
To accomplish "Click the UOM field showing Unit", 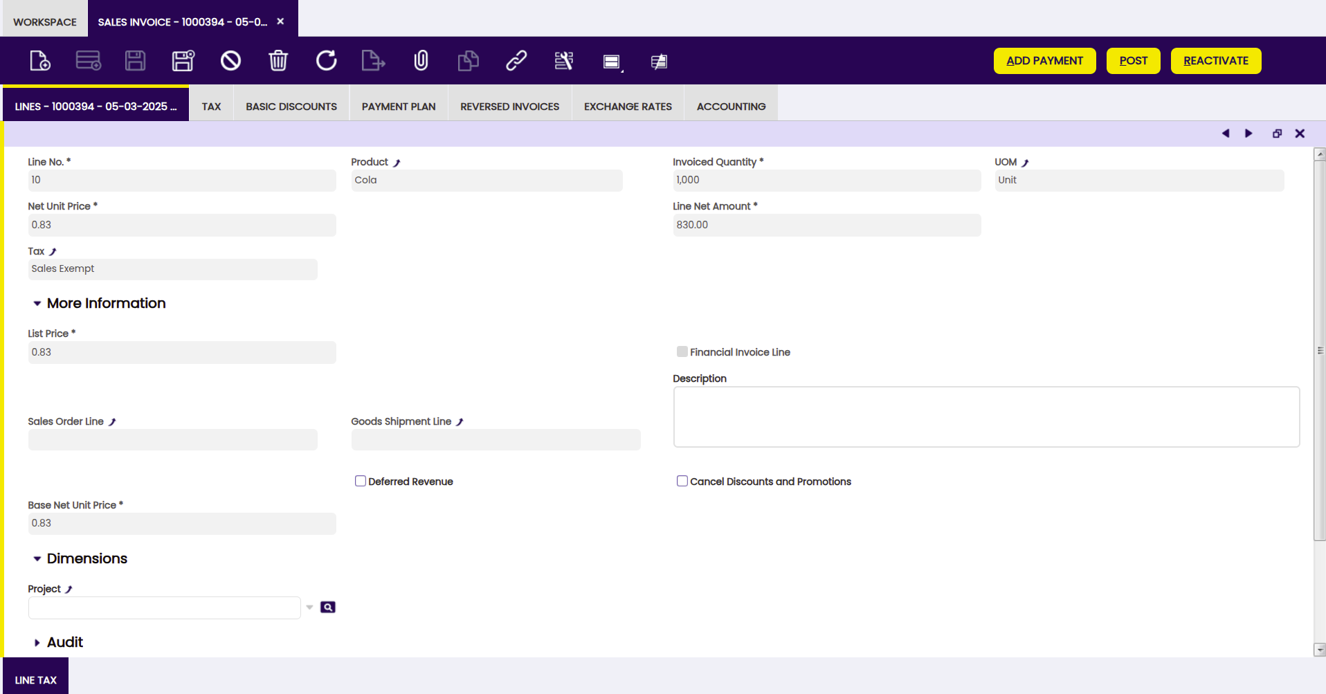I will pyautogui.click(x=1139, y=180).
